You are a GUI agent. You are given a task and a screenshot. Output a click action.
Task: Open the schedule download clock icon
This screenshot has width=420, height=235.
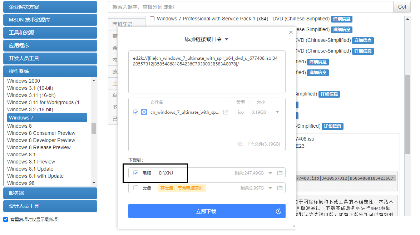click(x=278, y=211)
